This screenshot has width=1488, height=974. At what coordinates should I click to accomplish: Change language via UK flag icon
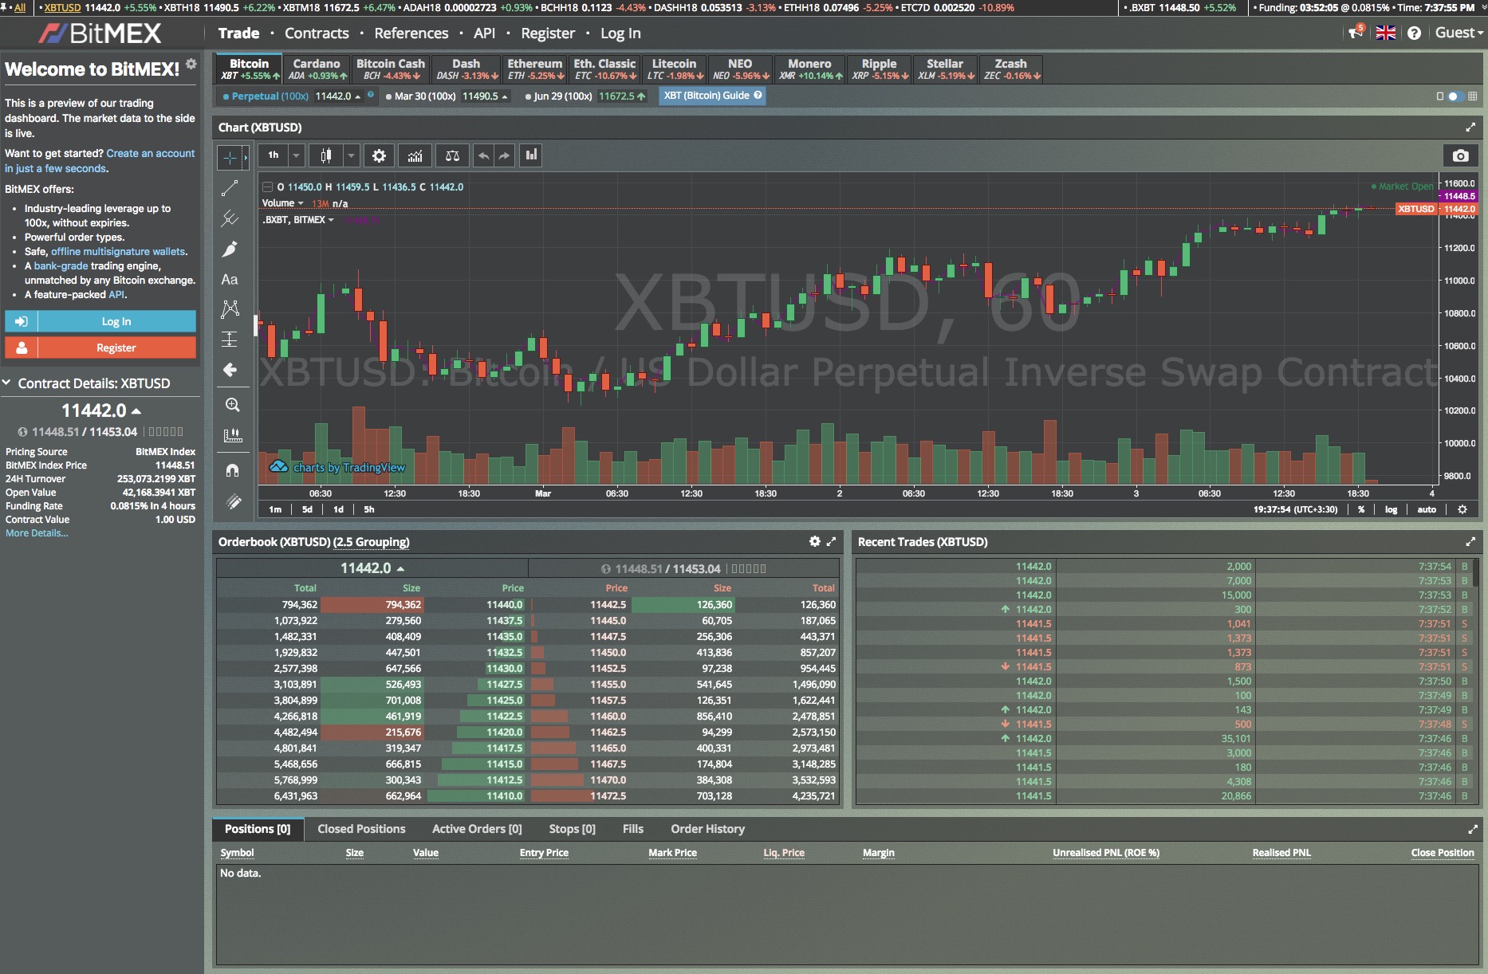pos(1386,33)
